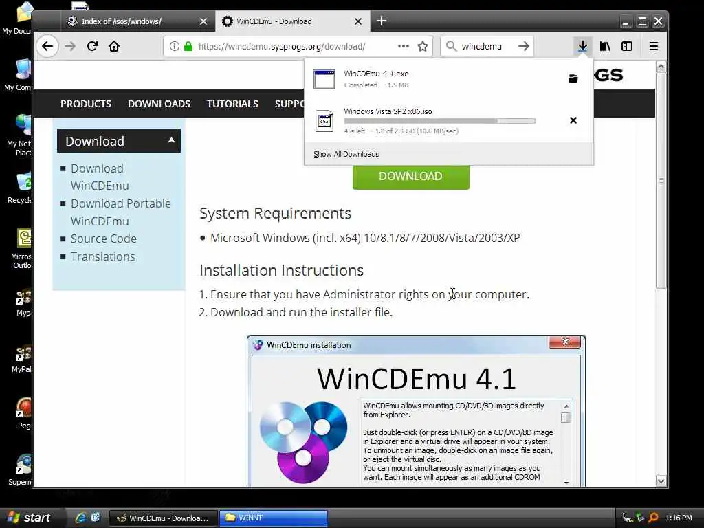Open the TUTORIALS menu
This screenshot has height=528, width=704.
point(232,104)
